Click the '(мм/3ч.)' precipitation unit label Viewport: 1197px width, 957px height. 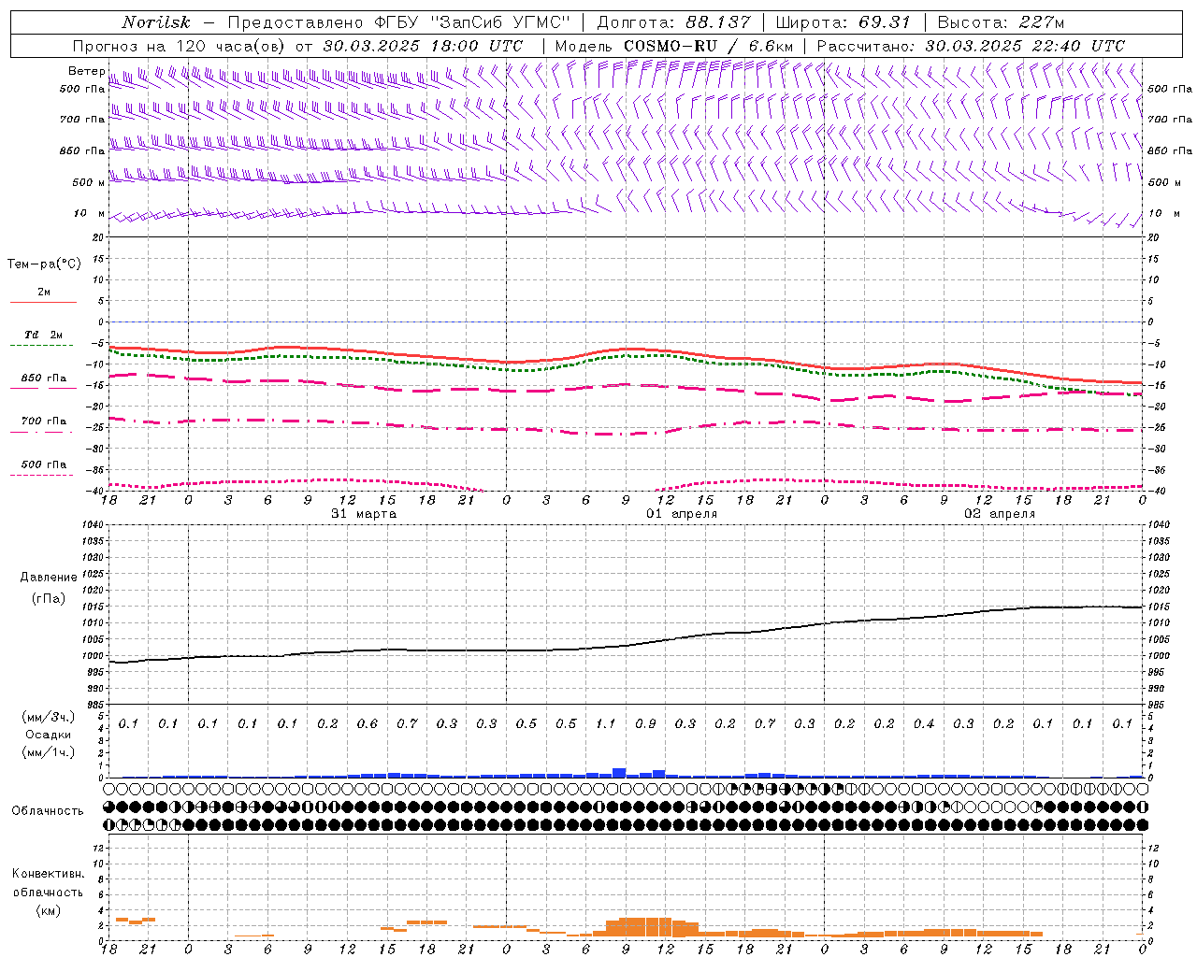point(49,717)
